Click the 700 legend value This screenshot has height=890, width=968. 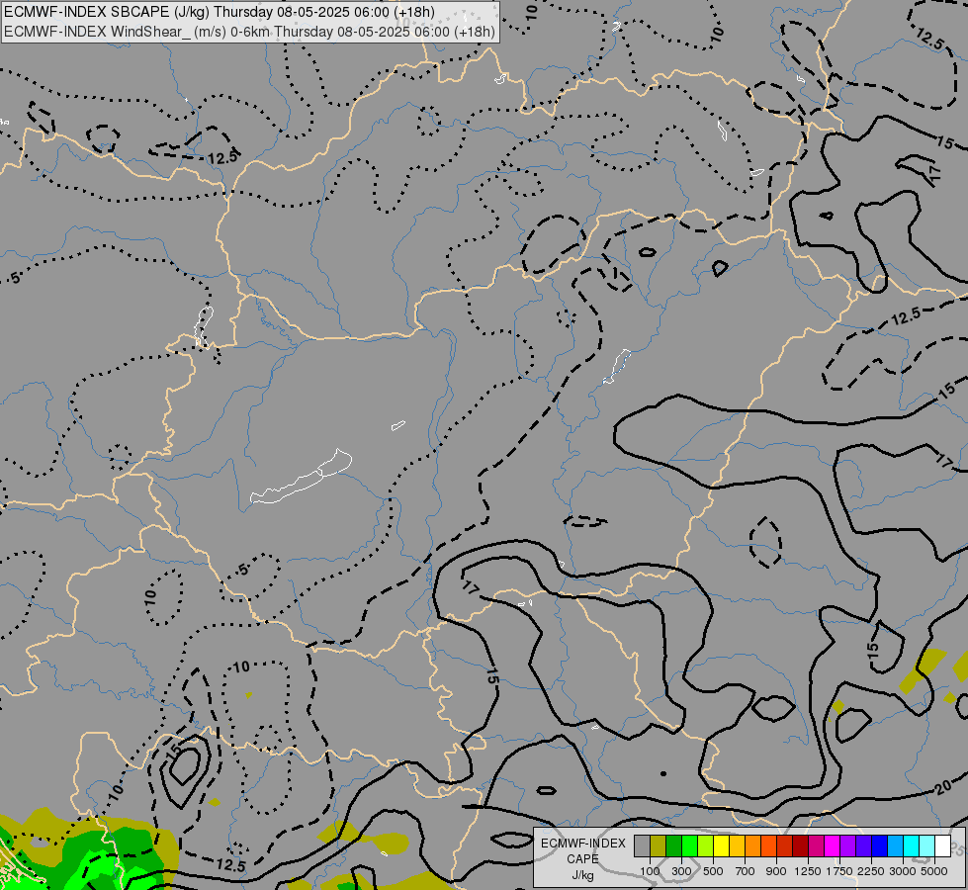(x=746, y=871)
